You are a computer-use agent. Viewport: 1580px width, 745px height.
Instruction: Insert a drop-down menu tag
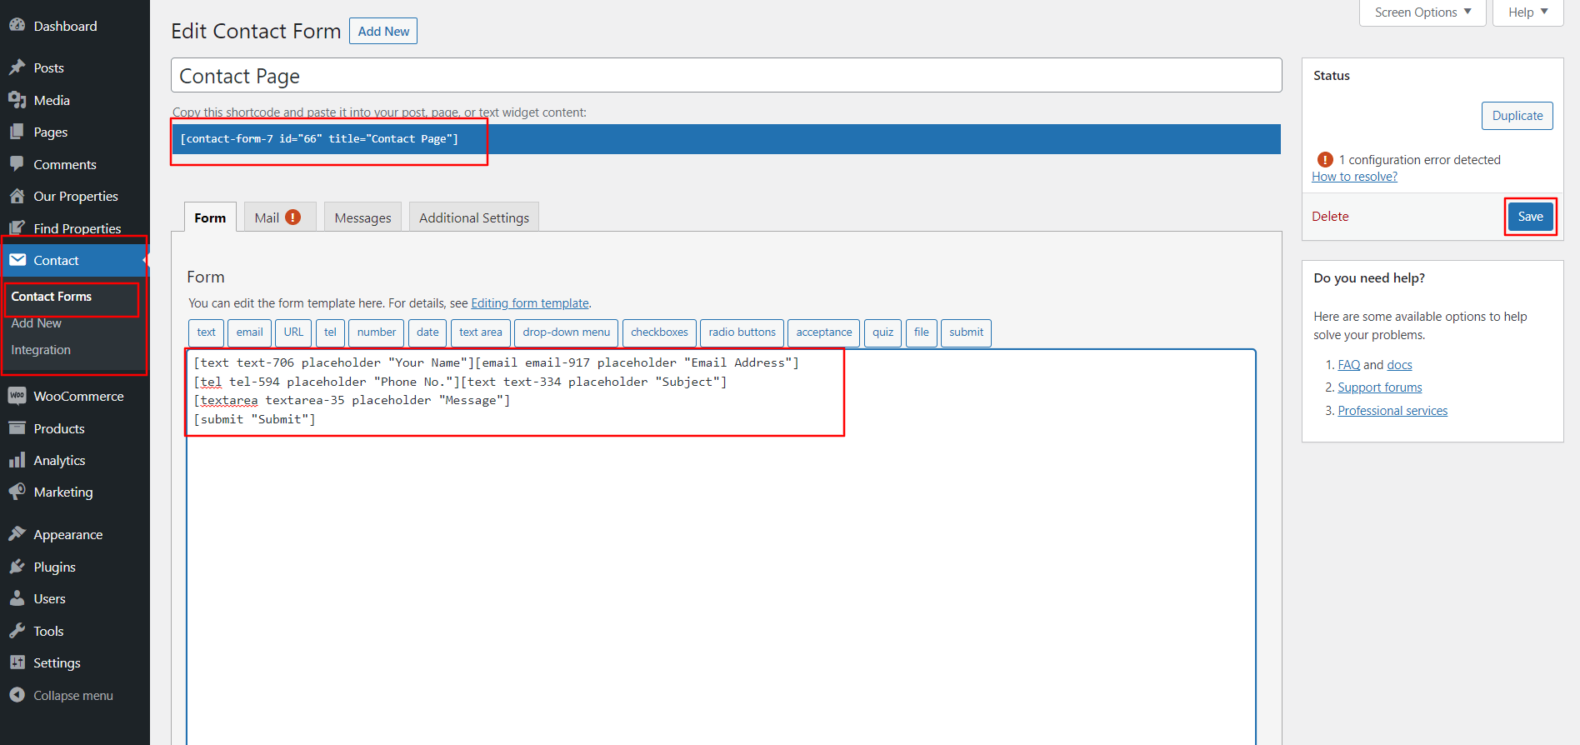click(567, 332)
